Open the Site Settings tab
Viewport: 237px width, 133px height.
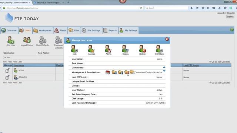click(91, 30)
